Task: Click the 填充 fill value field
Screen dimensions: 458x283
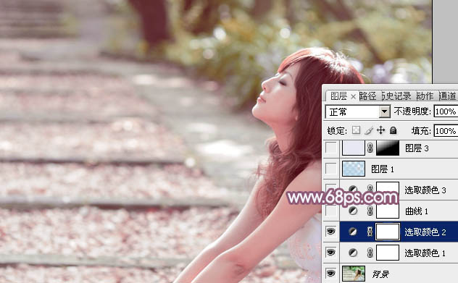Action: 446,131
